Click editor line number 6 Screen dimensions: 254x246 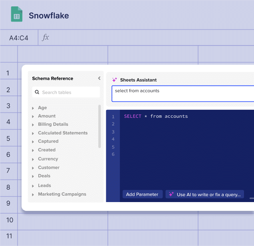pyautogui.click(x=113, y=154)
